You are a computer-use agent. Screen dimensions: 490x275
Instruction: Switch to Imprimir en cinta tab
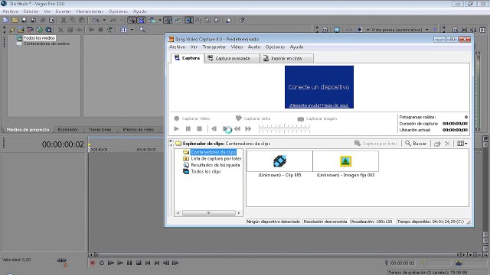click(286, 58)
